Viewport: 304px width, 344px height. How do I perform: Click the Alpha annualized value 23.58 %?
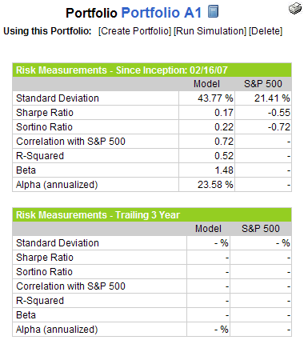[215, 185]
